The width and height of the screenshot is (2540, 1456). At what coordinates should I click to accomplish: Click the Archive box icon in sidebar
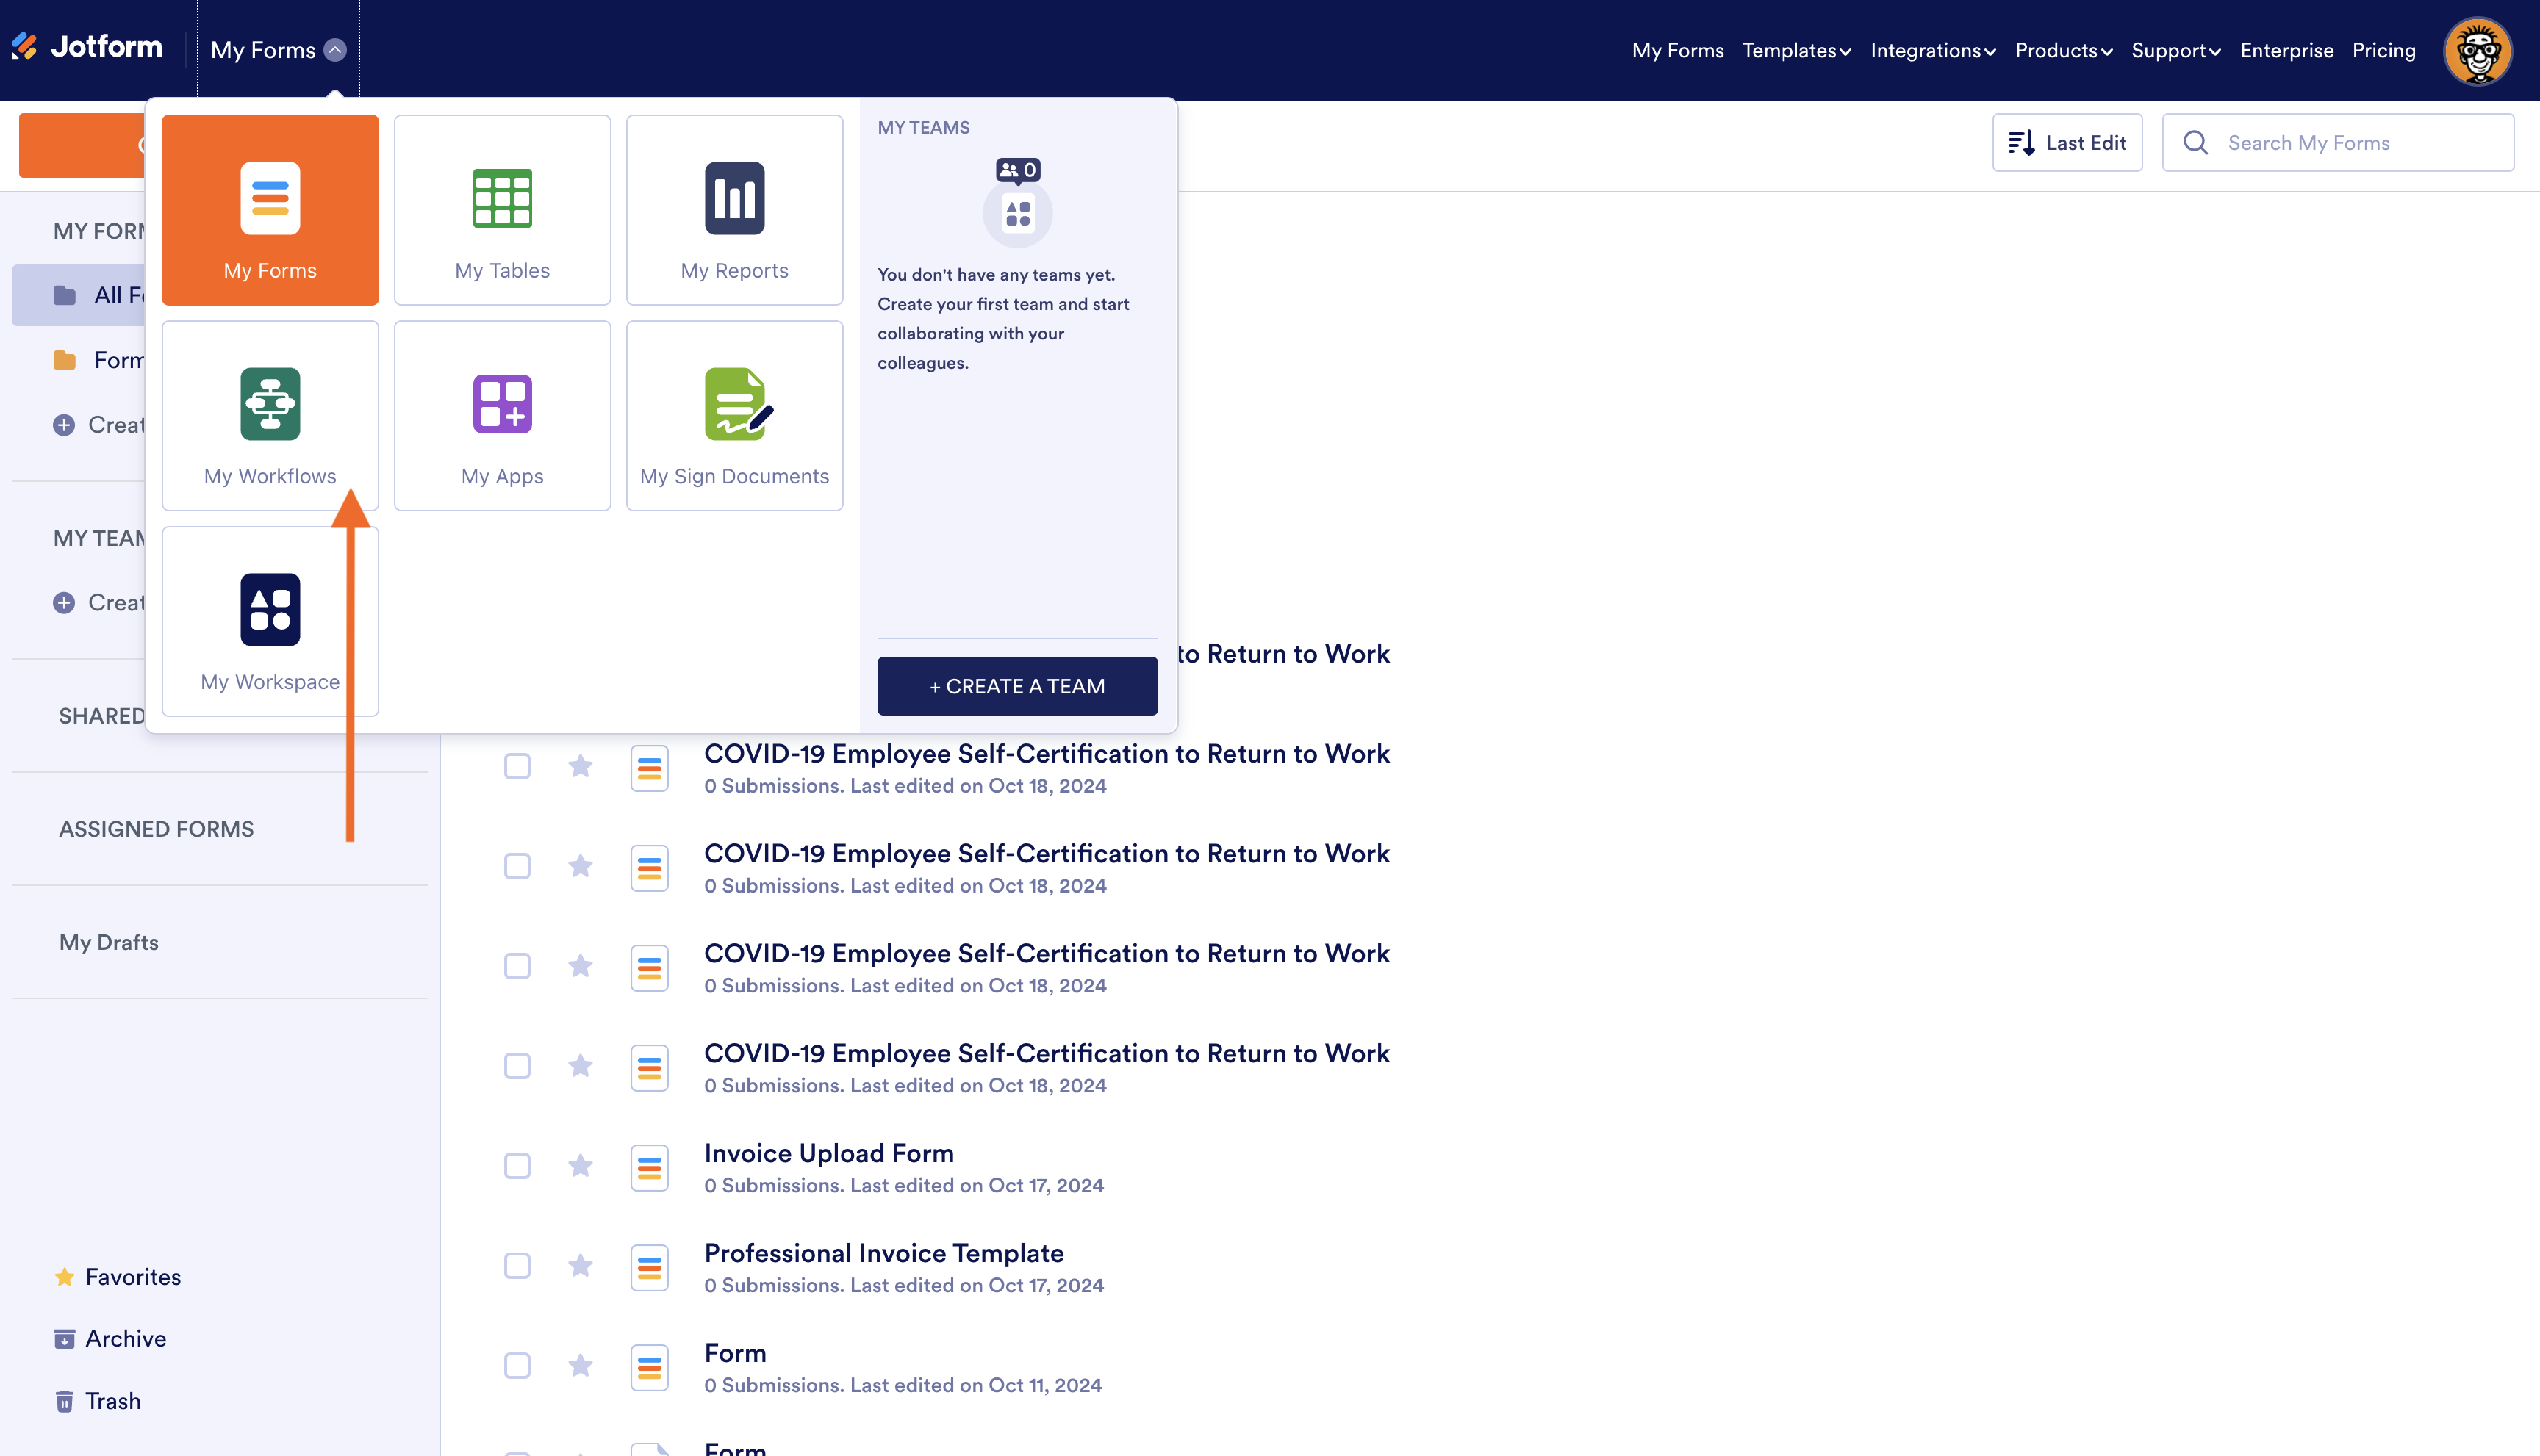(65, 1339)
